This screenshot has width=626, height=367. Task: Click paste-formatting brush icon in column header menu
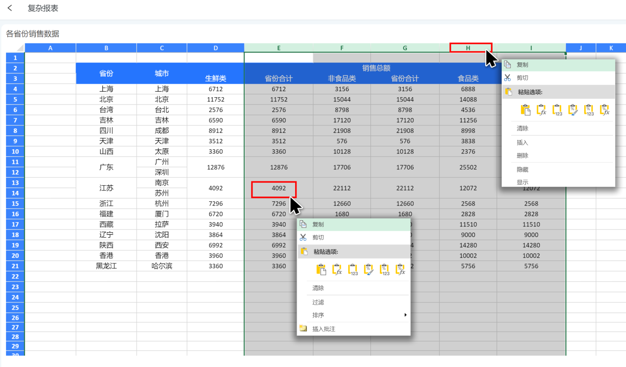pos(573,110)
